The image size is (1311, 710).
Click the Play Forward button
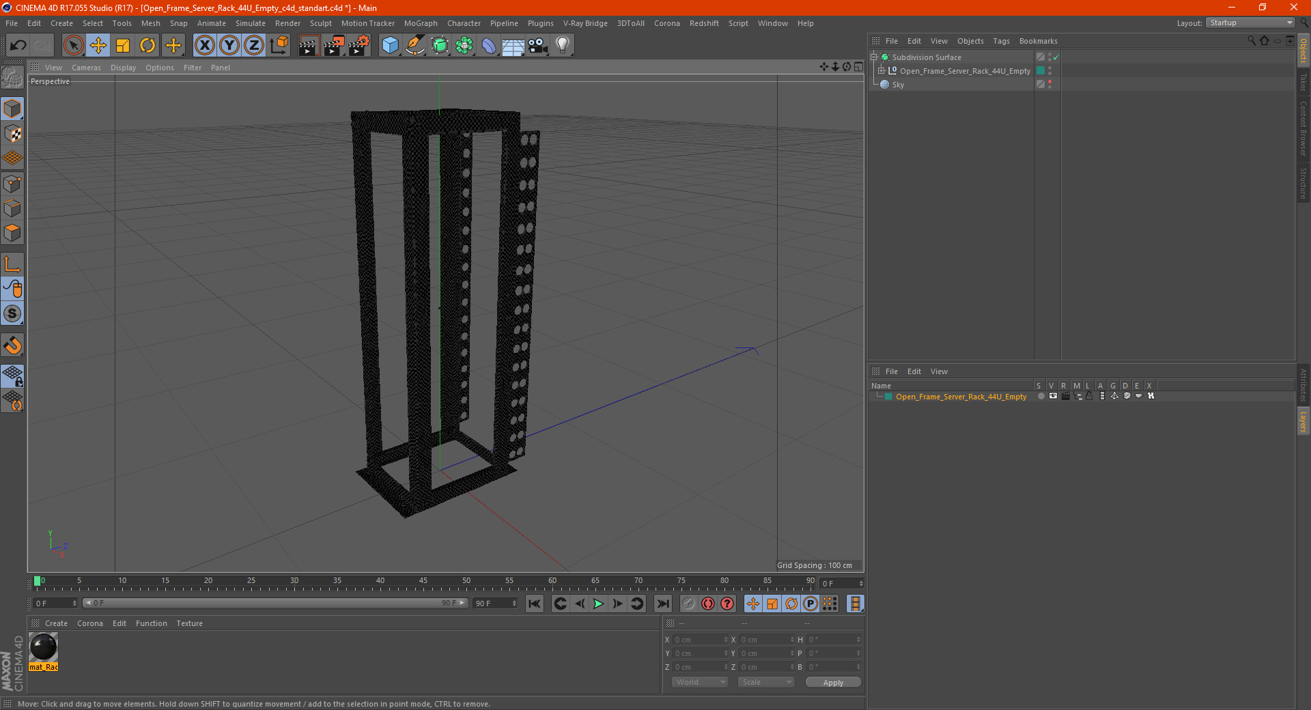(x=598, y=603)
